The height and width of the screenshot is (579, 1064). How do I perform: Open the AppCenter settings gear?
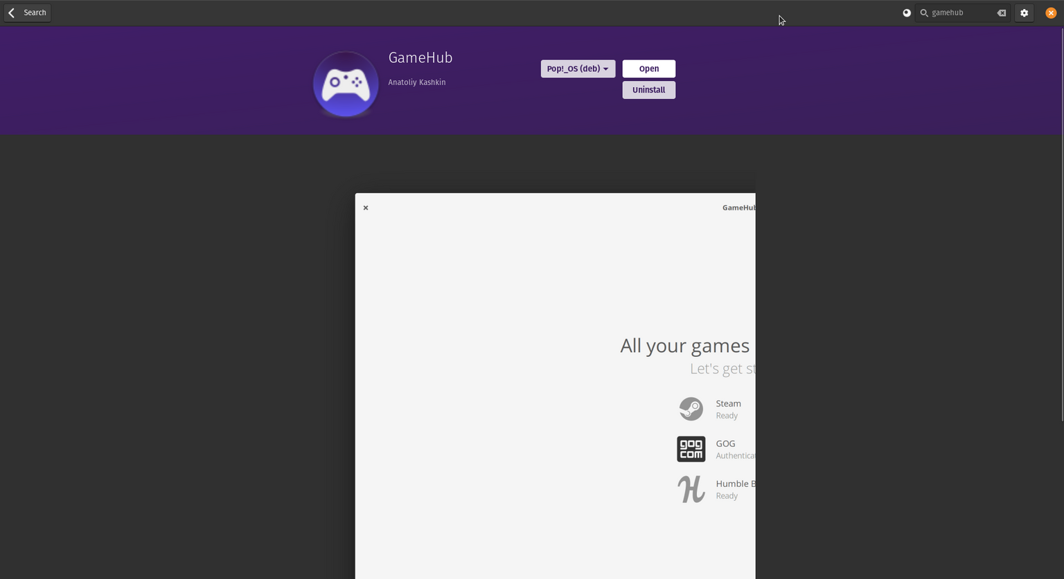pyautogui.click(x=1024, y=12)
